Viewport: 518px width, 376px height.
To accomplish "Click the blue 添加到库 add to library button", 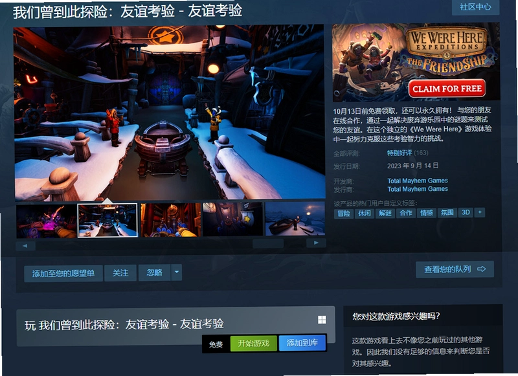I will pos(302,343).
